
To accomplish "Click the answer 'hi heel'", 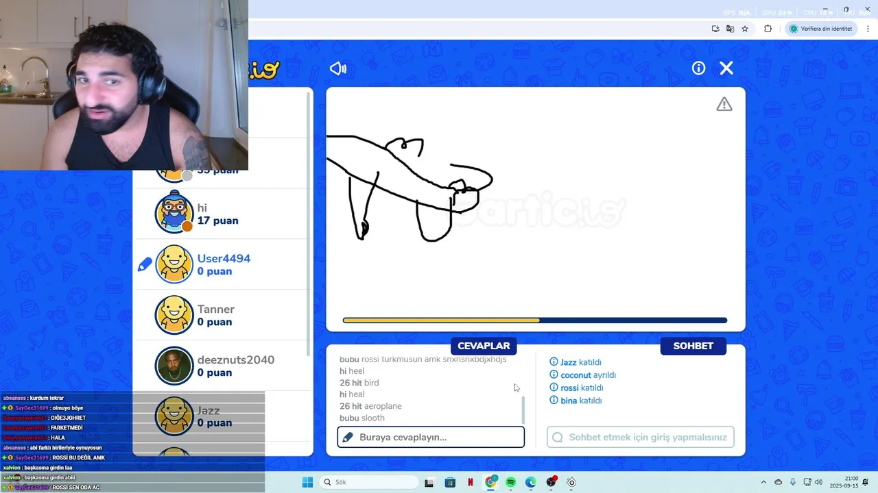I will pos(352,371).
